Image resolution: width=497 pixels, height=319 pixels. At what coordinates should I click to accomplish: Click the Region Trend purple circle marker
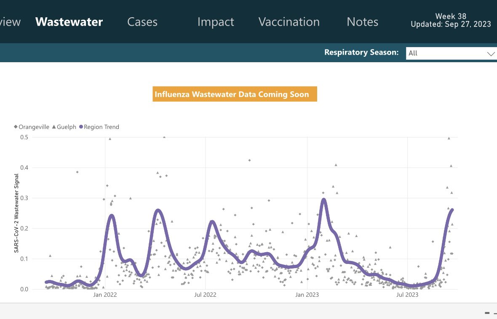point(81,127)
